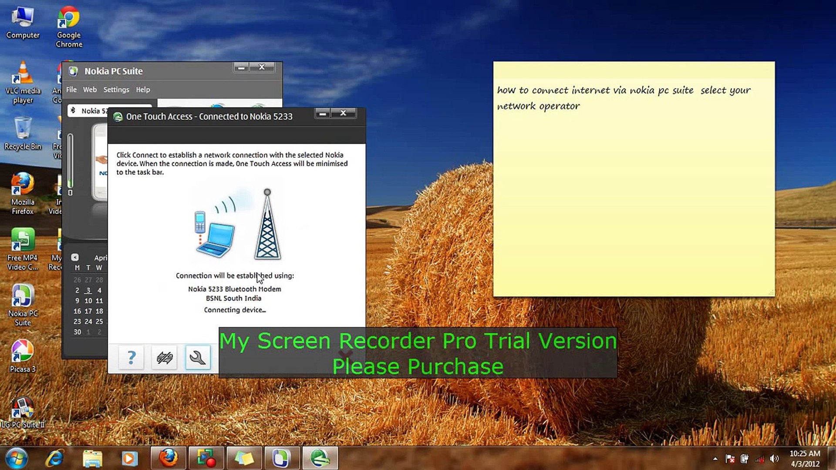Open One Touch Access help button

[x=131, y=358]
